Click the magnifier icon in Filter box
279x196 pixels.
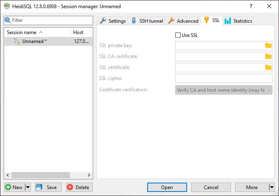pyautogui.click(x=7, y=20)
